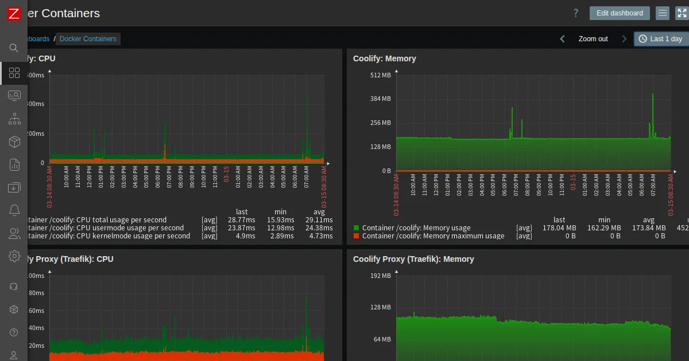Go to previous time period arrow
The width and height of the screenshot is (689, 361).
(x=563, y=39)
